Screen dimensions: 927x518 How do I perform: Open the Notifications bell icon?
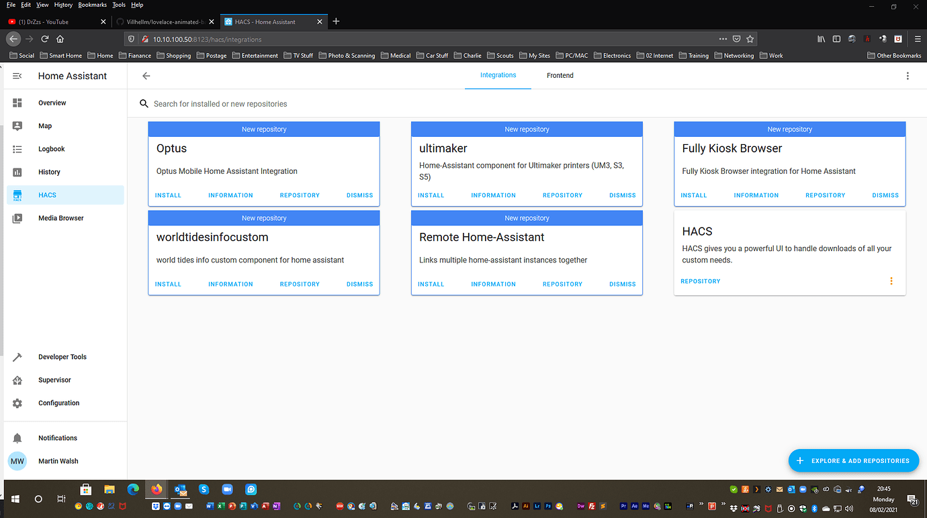(17, 437)
